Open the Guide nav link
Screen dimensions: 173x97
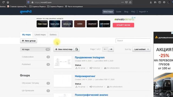click(x=118, y=12)
